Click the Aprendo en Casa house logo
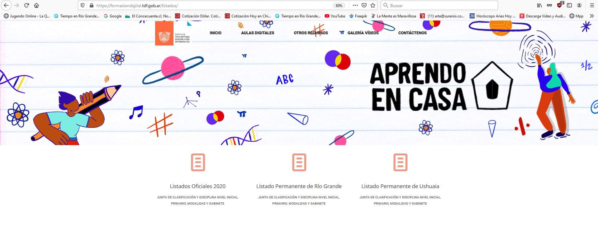This screenshot has height=227, width=598. coord(491,86)
